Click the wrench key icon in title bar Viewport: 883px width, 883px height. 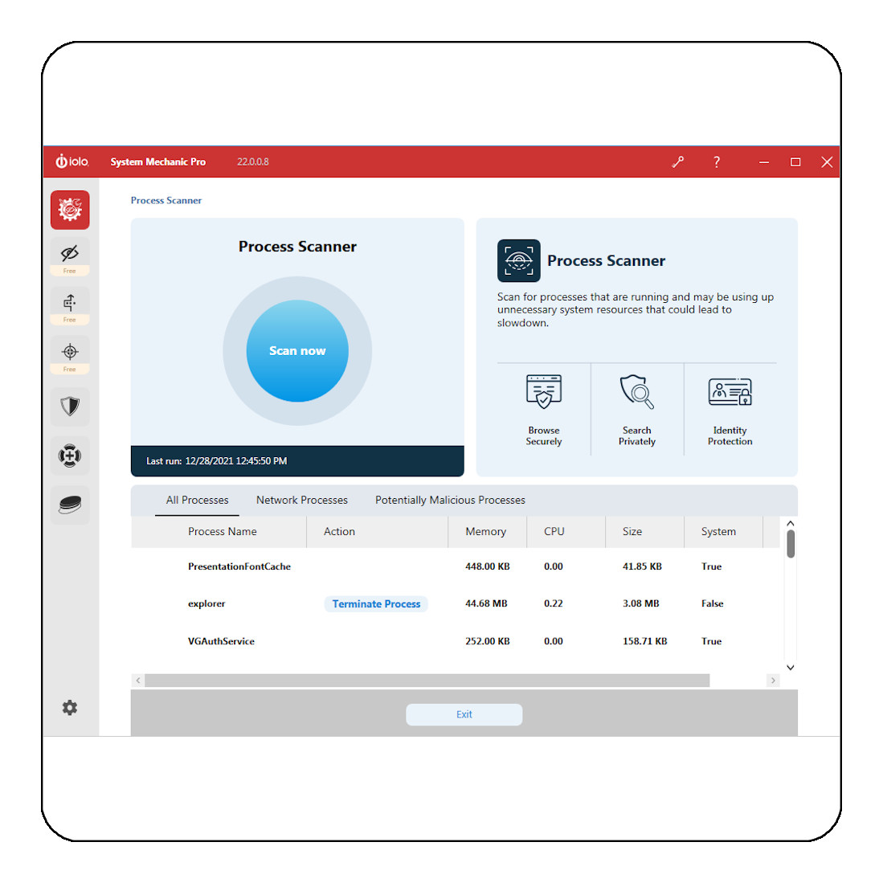click(678, 162)
